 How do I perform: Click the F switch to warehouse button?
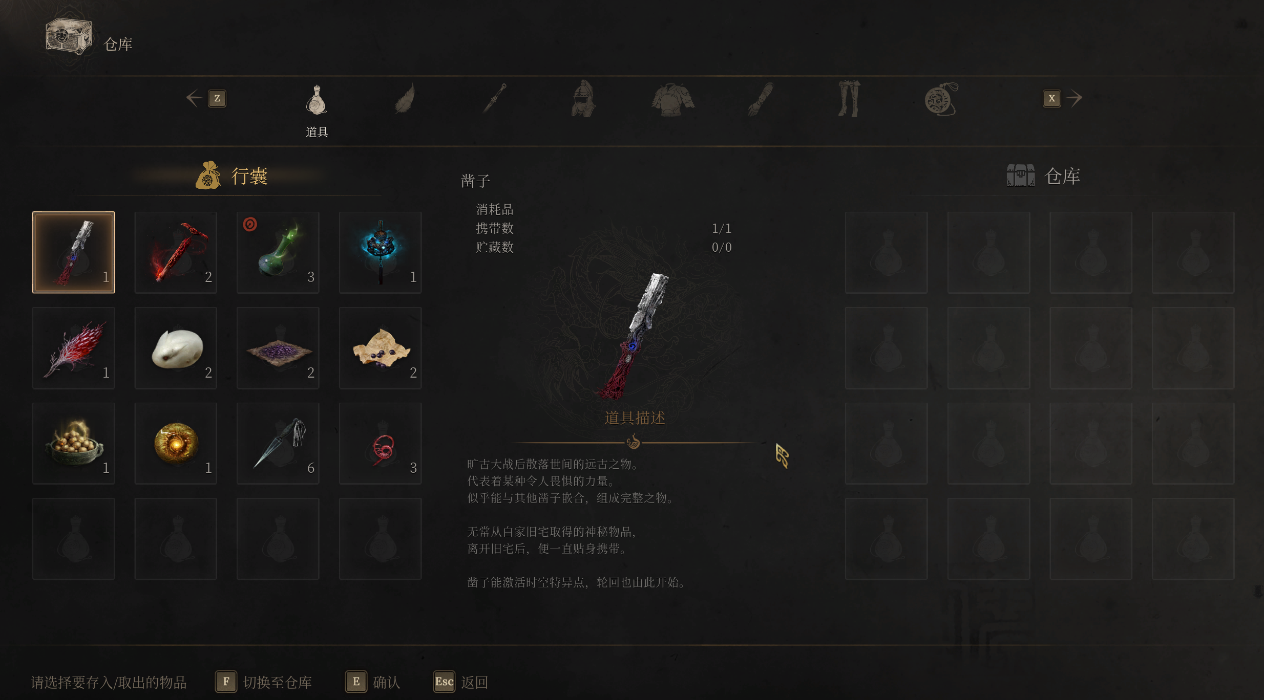(264, 682)
